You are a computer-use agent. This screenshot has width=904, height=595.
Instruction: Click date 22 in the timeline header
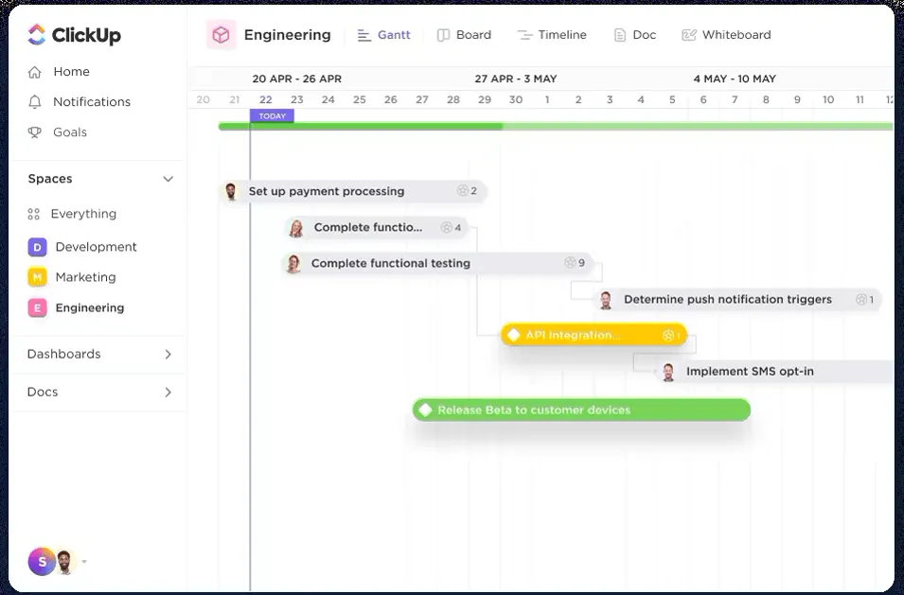coord(266,99)
